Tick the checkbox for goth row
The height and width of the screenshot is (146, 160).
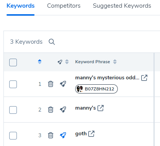[x=13, y=136]
